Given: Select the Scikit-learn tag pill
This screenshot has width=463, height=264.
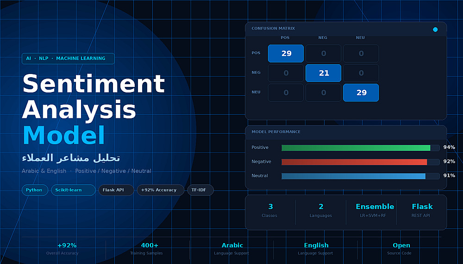Looking at the screenshot, I should click(73, 190).
